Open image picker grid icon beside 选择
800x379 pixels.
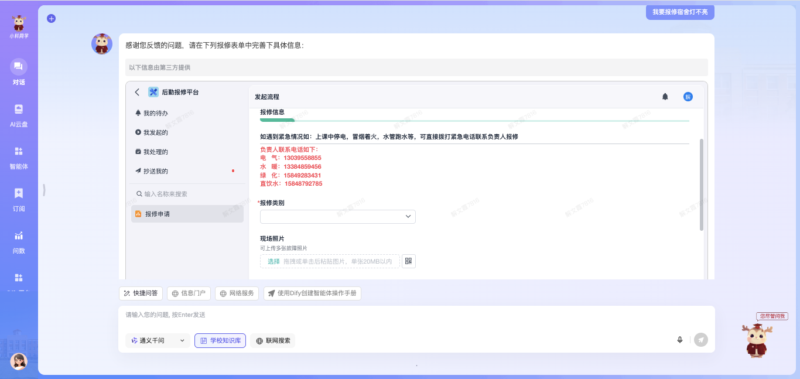click(408, 261)
